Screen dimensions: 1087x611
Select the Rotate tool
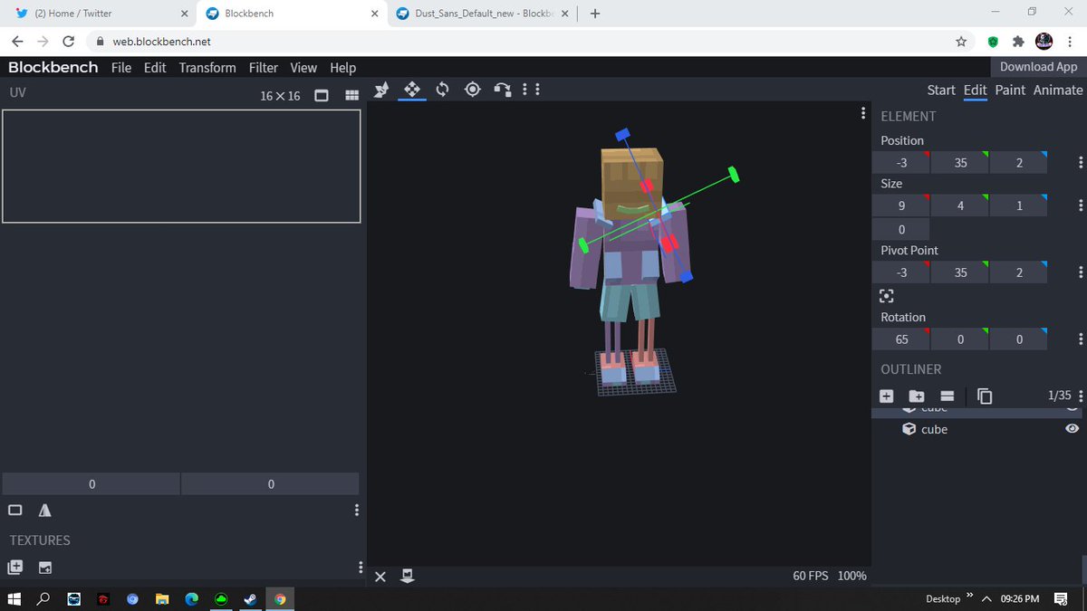click(x=442, y=90)
